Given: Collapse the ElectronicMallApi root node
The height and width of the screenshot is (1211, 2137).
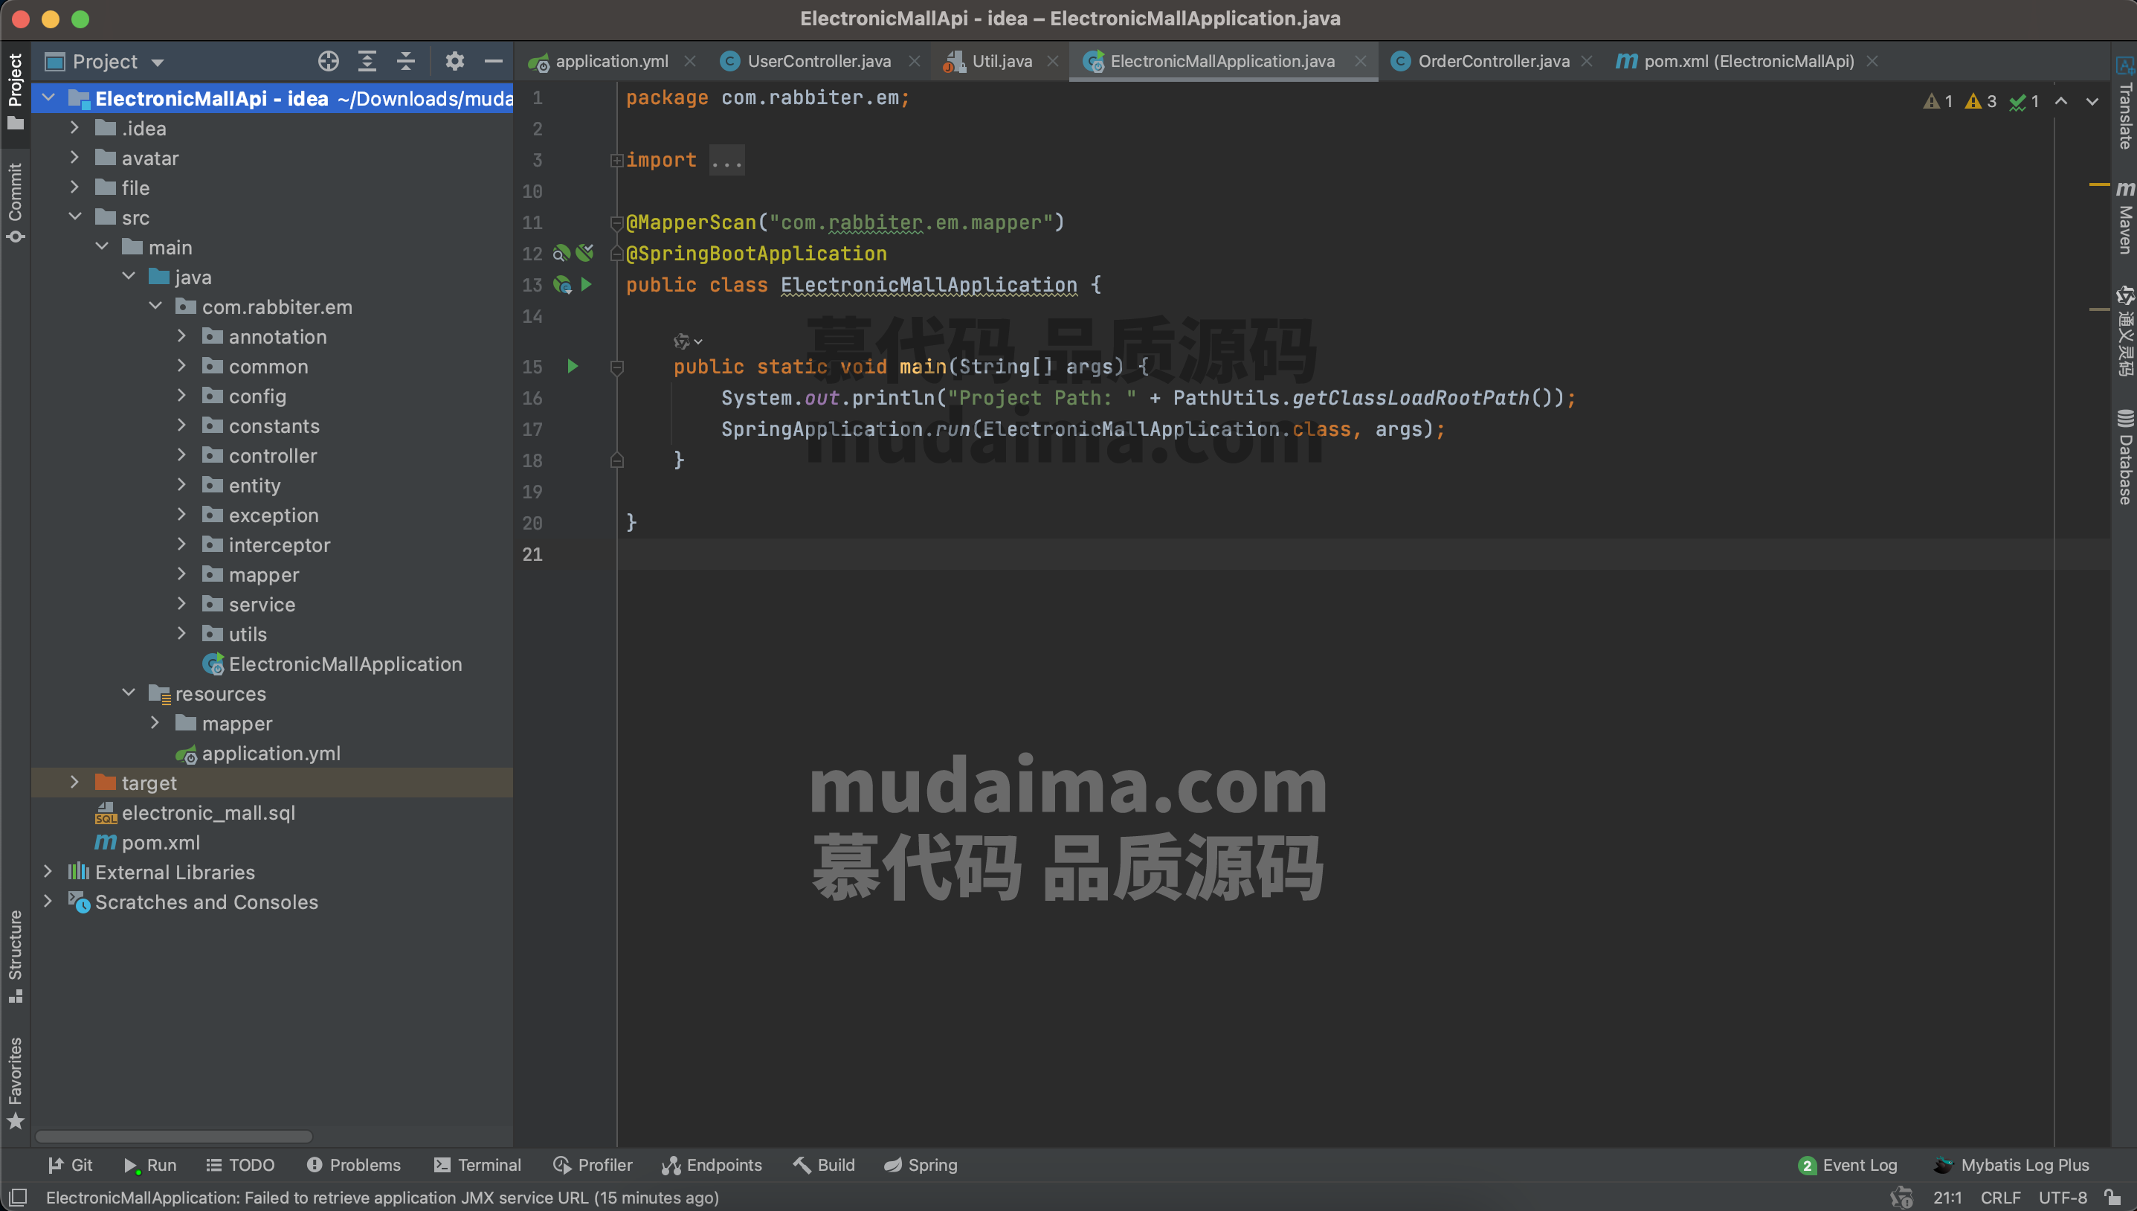Looking at the screenshot, I should click(48, 98).
